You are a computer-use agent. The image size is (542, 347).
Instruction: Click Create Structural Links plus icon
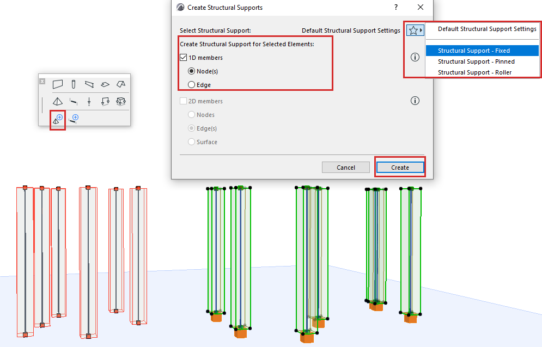tap(74, 119)
